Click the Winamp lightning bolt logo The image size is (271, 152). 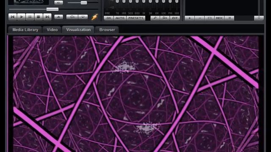tap(94, 17)
